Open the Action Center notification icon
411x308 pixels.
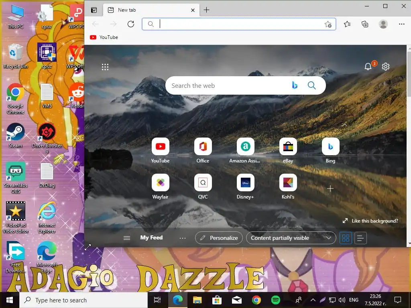click(x=398, y=300)
